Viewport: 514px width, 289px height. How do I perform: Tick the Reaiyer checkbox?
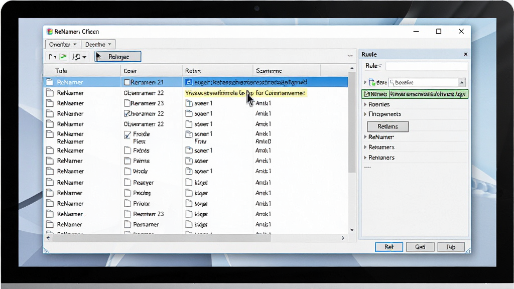point(127,183)
